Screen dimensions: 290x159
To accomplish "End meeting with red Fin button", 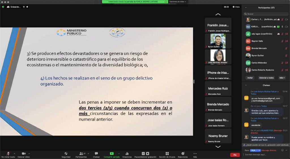I will 235,155.
